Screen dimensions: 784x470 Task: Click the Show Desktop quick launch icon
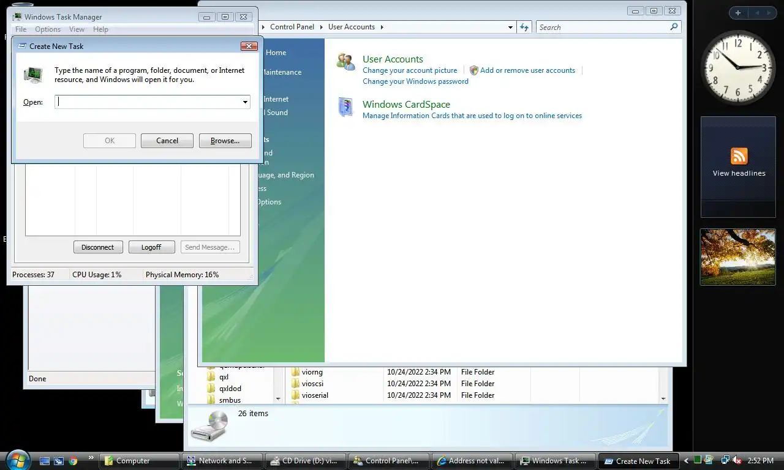tap(45, 461)
